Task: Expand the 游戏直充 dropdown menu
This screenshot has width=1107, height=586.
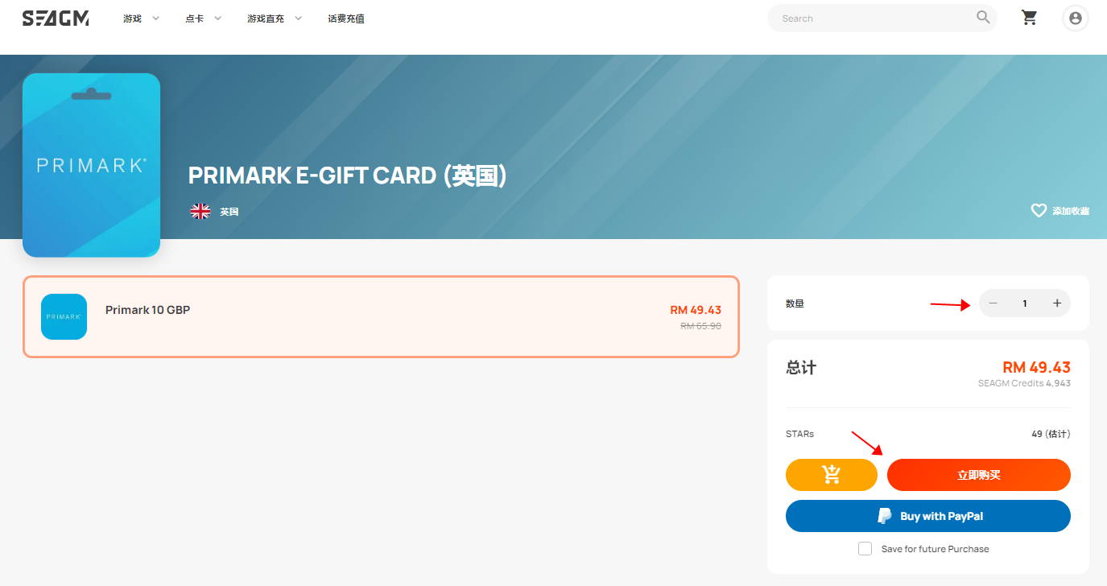Action: pyautogui.click(x=275, y=19)
